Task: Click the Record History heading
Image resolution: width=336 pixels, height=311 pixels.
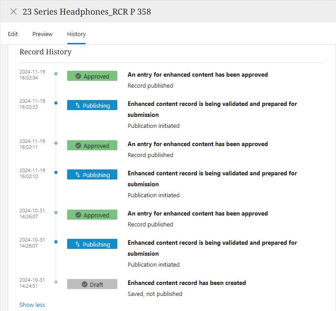Action: pyautogui.click(x=45, y=52)
